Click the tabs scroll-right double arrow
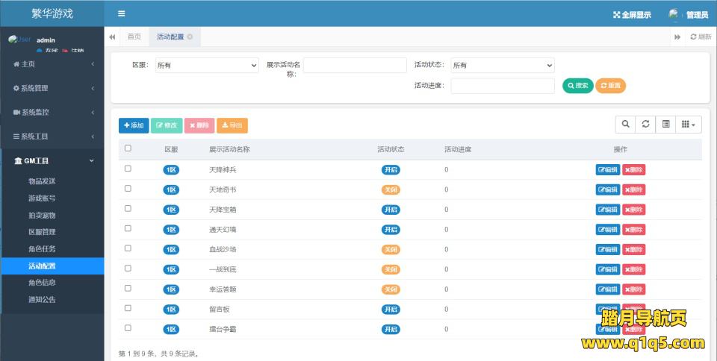 [x=677, y=37]
